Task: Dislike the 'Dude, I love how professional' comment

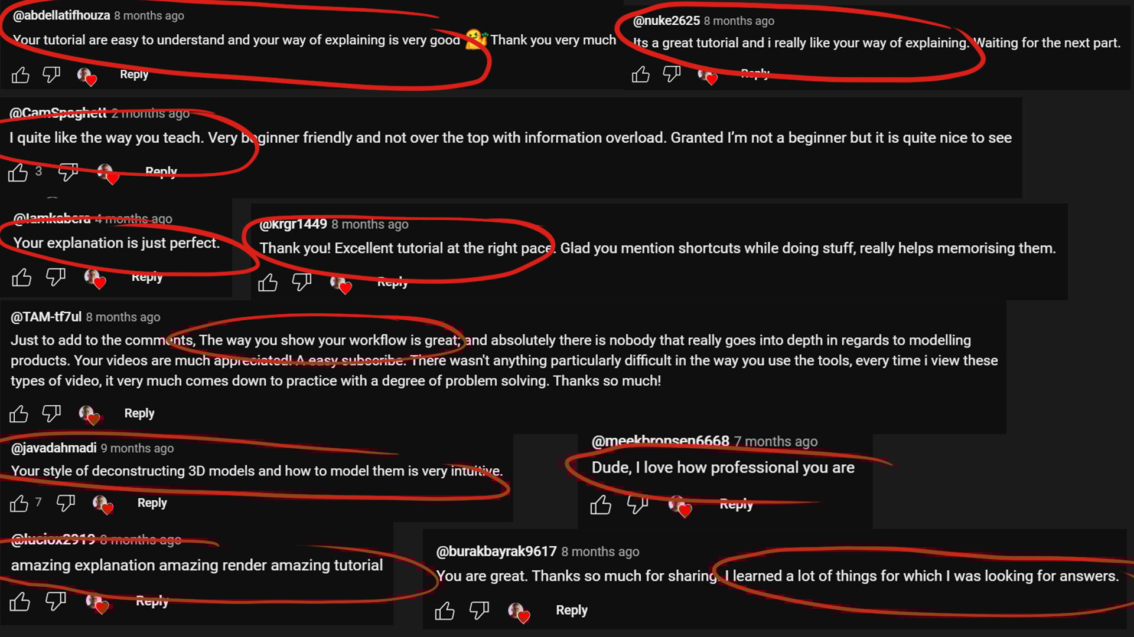Action: [x=637, y=505]
